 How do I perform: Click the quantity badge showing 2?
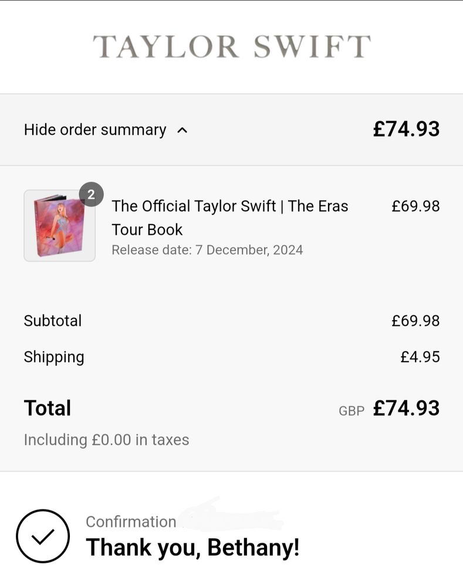coord(91,195)
